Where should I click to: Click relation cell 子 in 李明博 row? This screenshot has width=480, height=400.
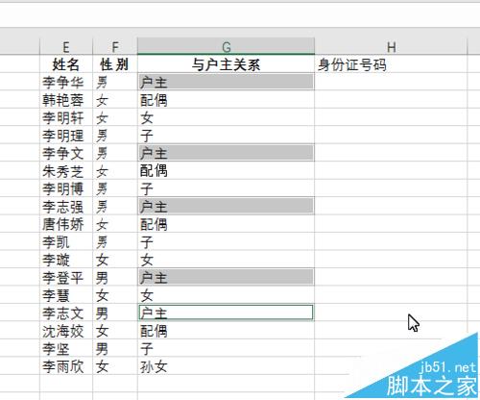tap(226, 188)
